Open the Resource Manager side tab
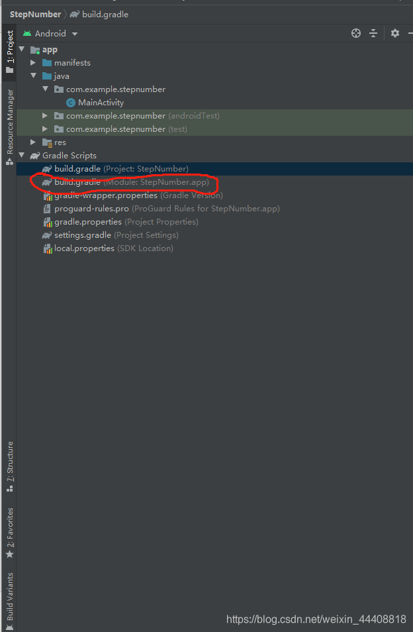 coord(10,127)
